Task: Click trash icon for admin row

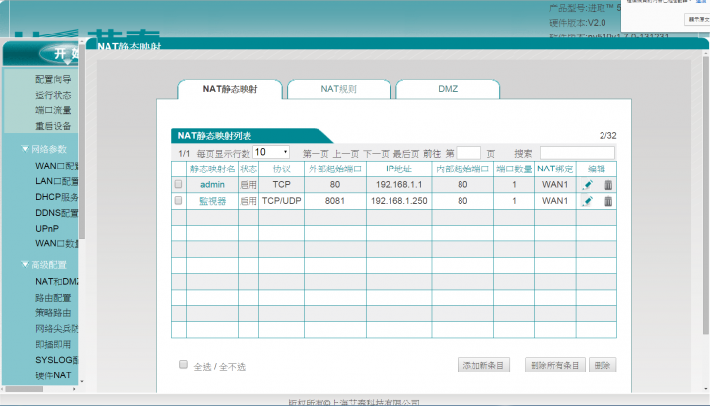Action: click(608, 185)
